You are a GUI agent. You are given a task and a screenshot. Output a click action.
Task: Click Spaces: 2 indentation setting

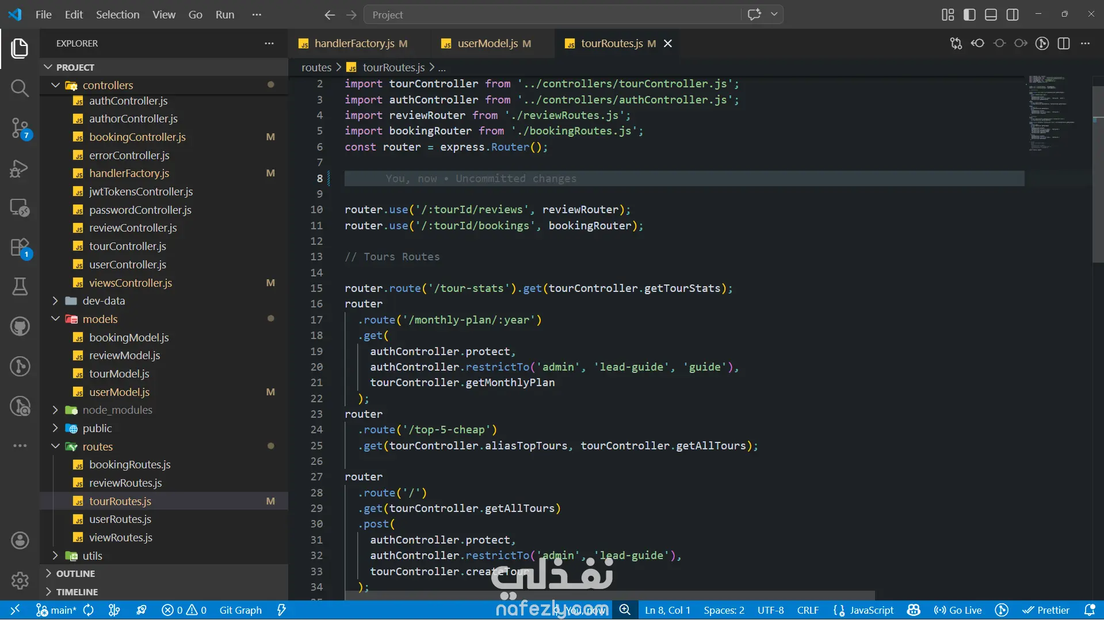click(x=724, y=610)
